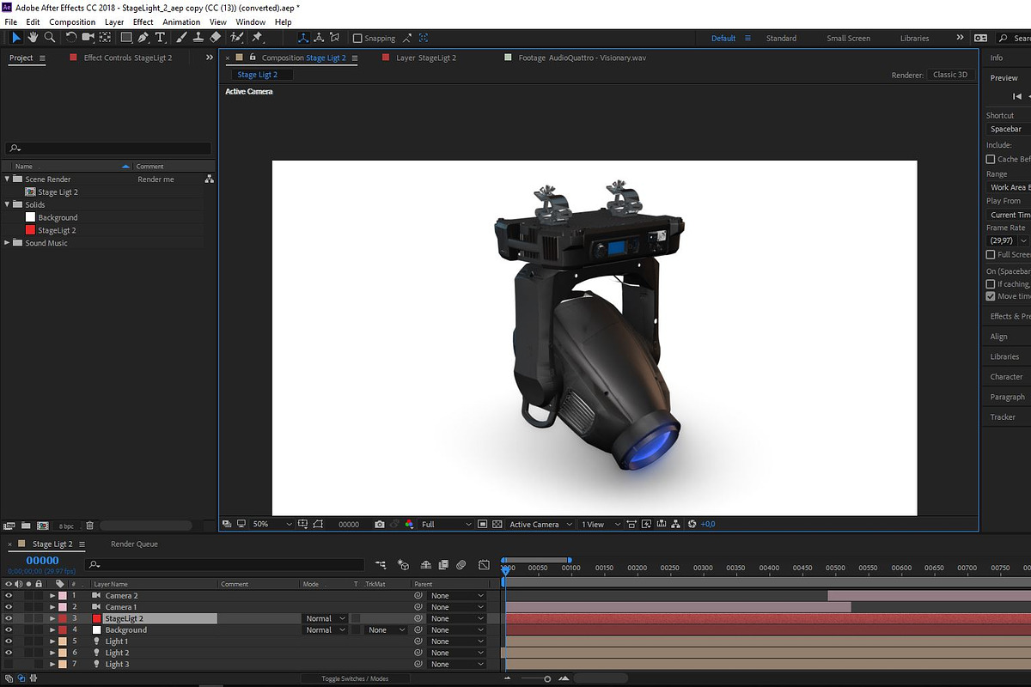Click the snapshot camera icon in viewer

pos(379,524)
